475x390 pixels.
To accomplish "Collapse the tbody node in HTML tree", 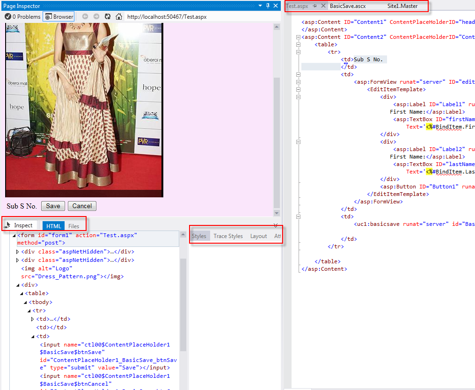I will point(25,302).
